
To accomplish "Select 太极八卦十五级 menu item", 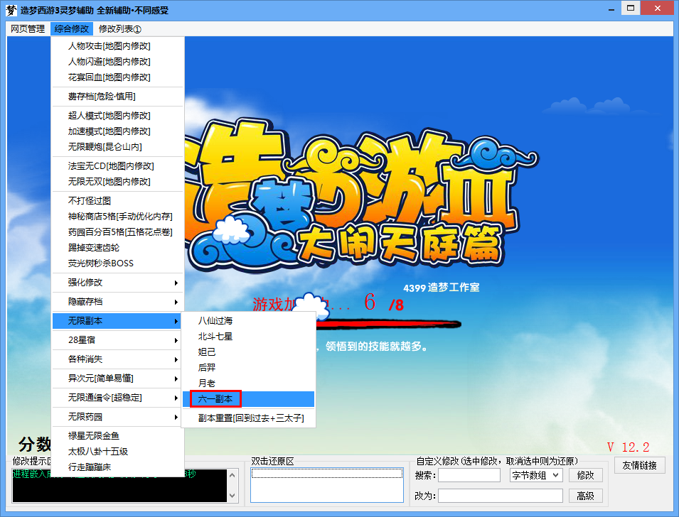I will [118, 451].
